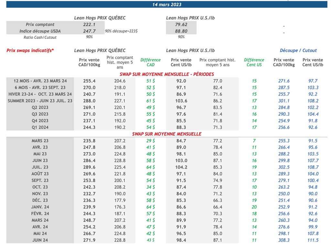Click the JUIL. 23 month row label

tap(40, 167)
